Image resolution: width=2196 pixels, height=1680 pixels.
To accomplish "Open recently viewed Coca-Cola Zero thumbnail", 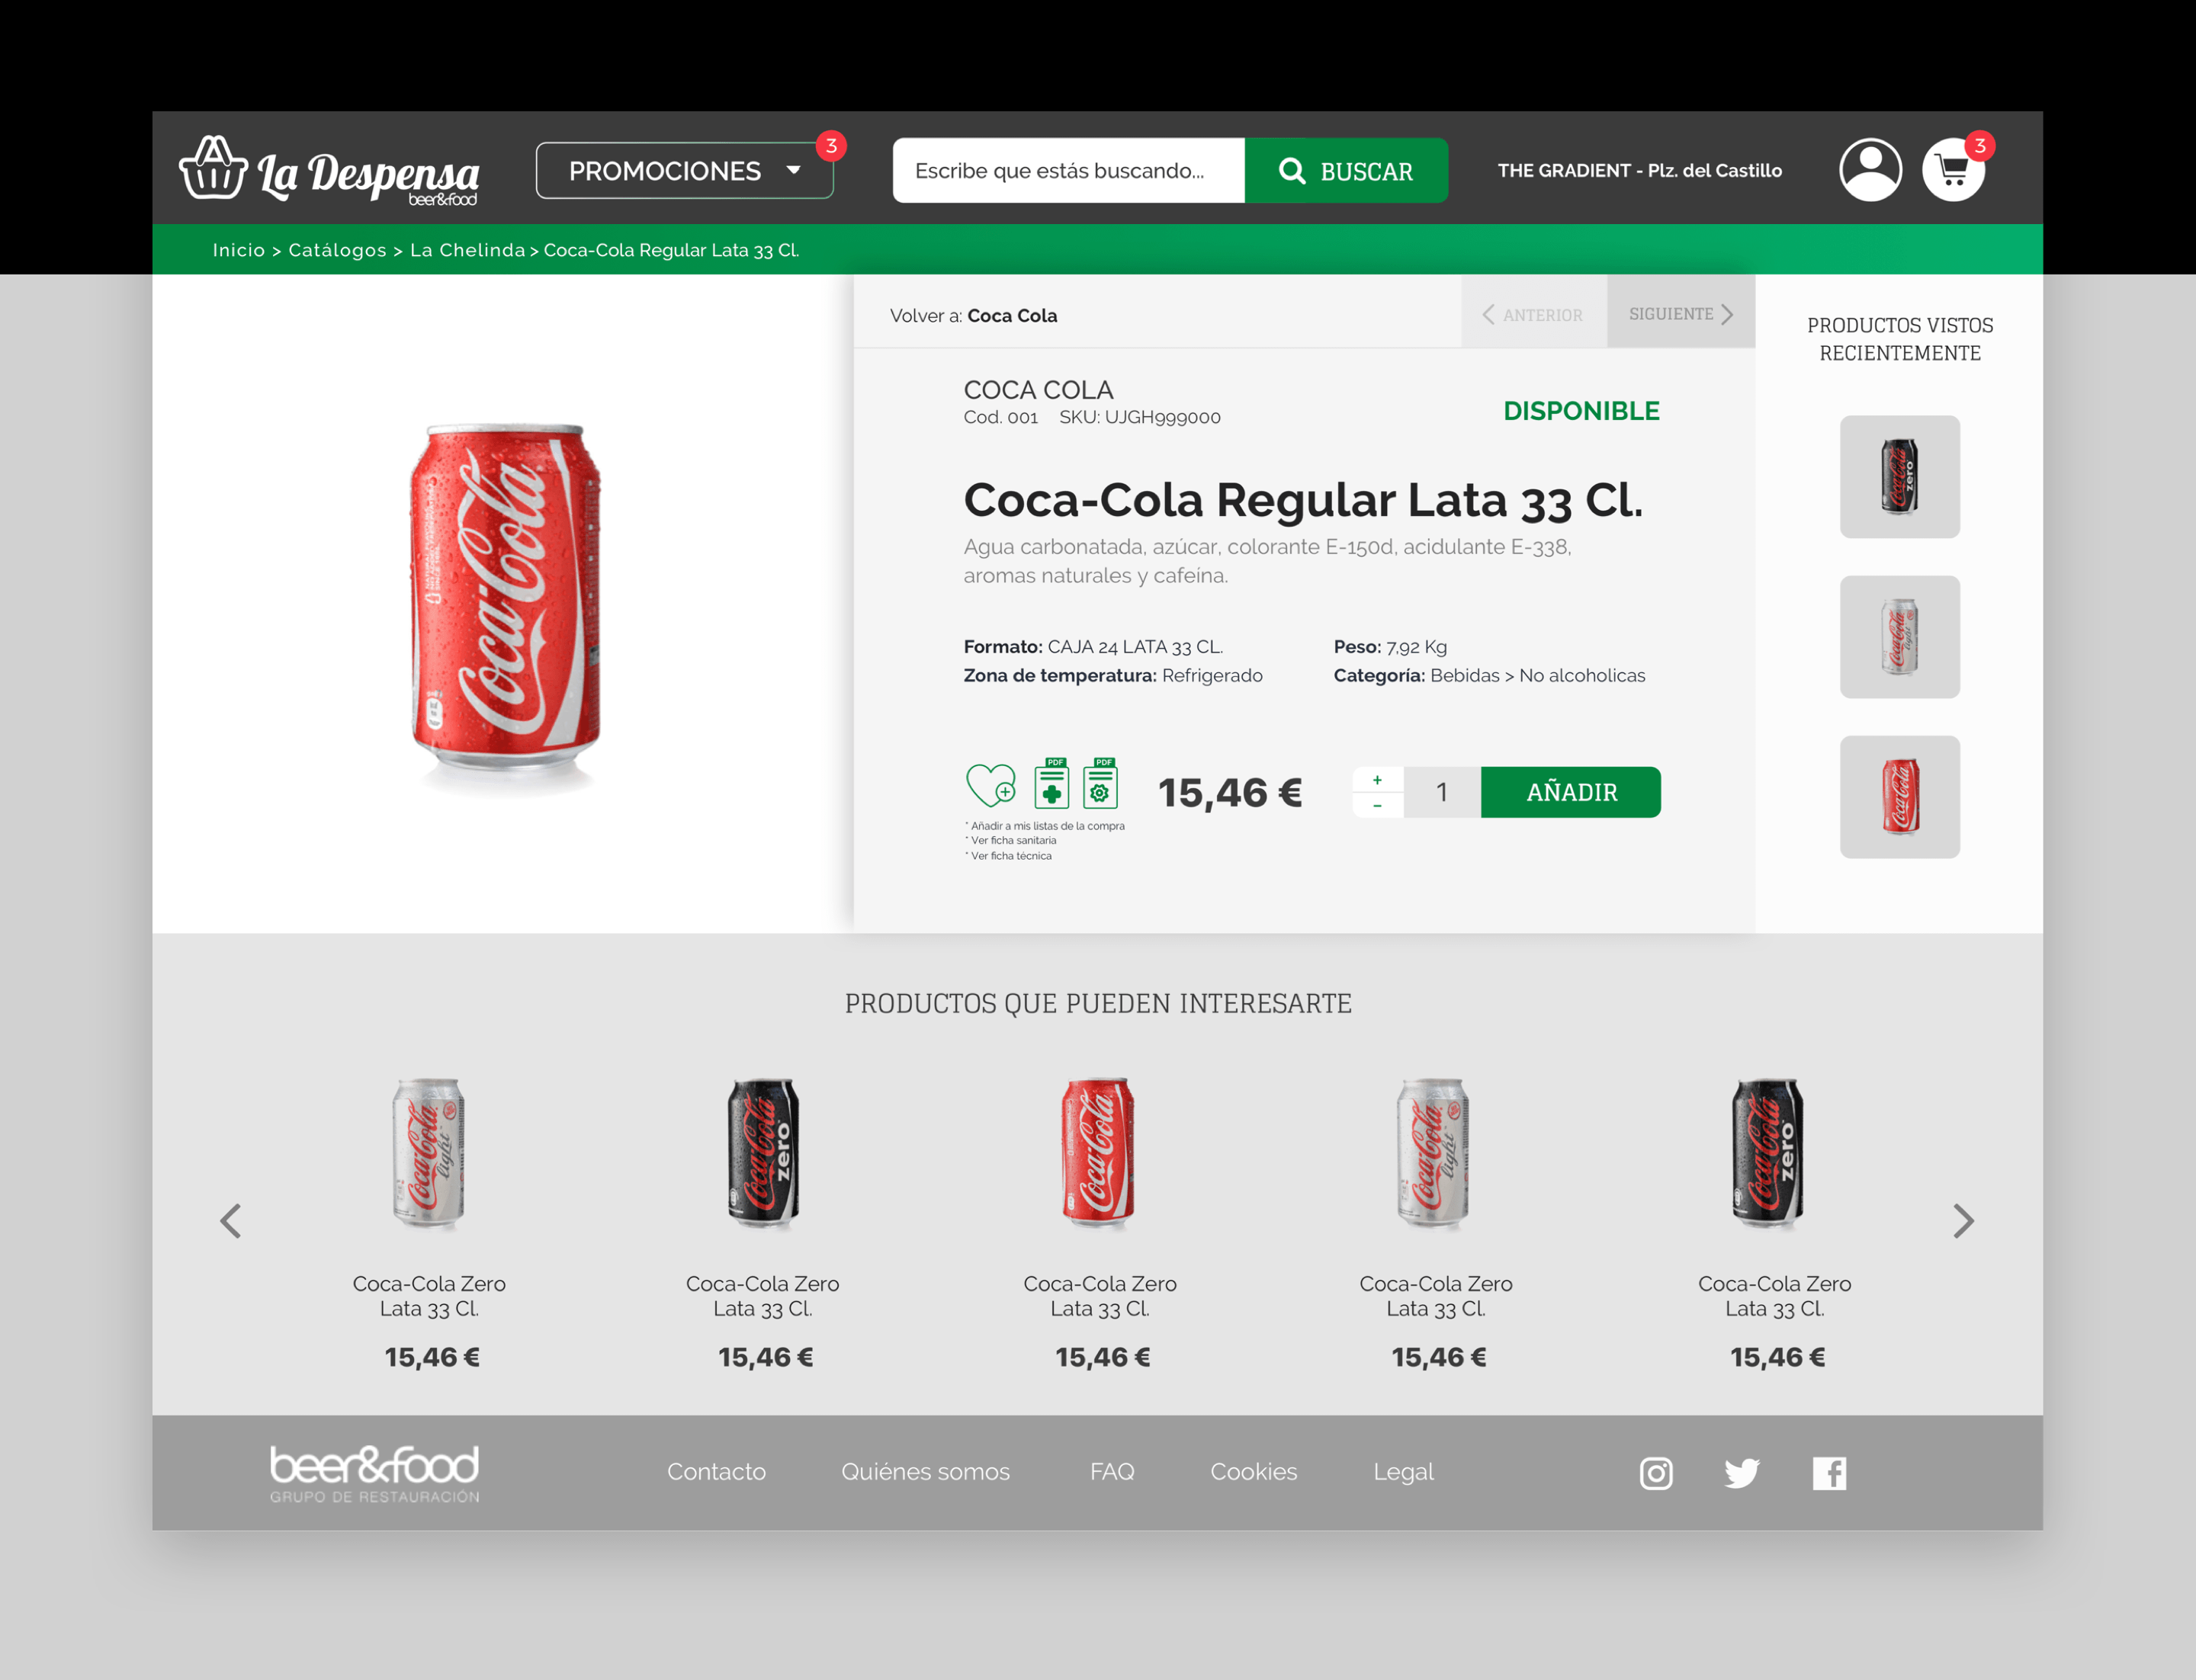I will pos(1899,477).
